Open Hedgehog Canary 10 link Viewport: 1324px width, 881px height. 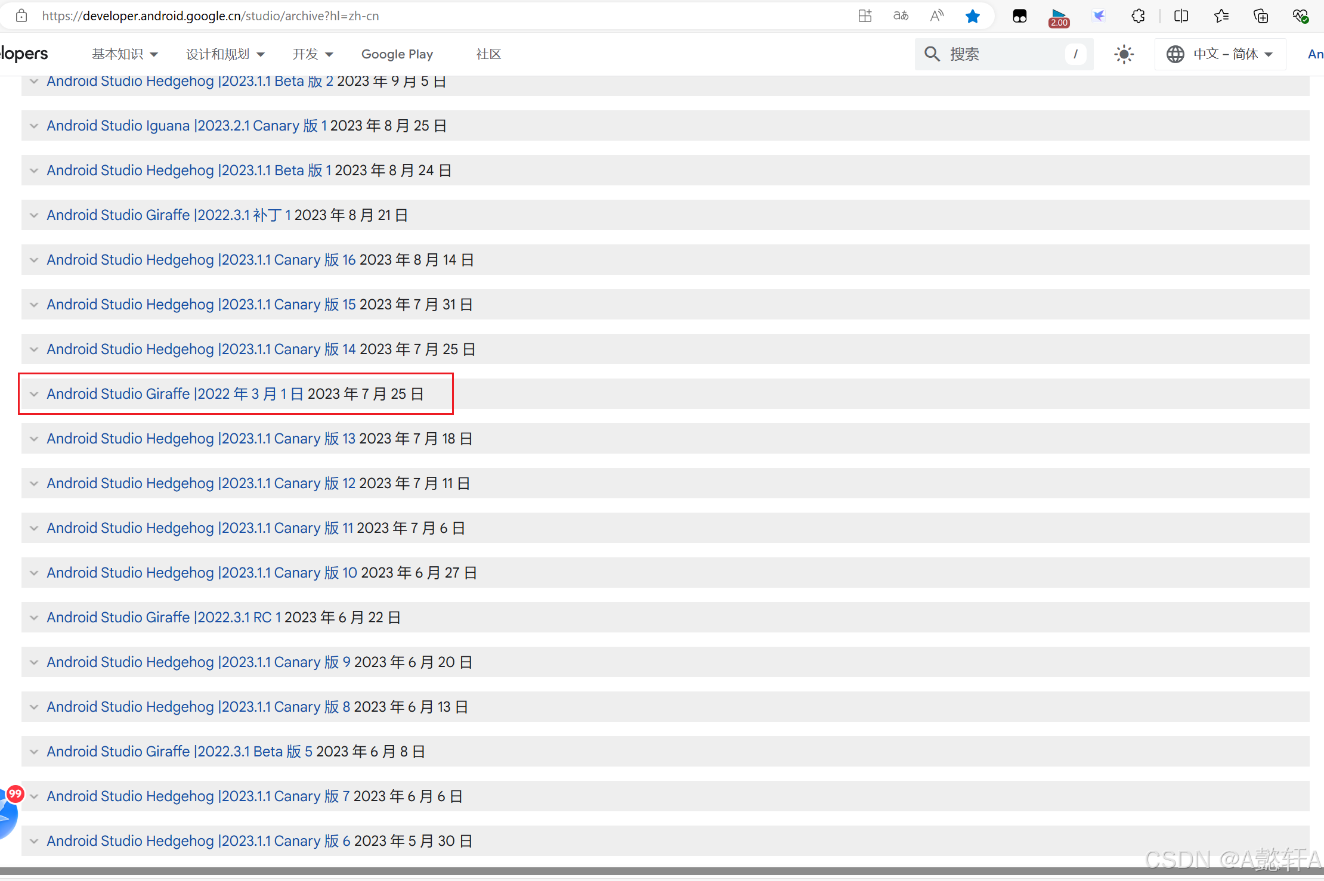202,573
